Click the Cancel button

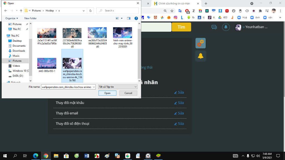(x=128, y=93)
